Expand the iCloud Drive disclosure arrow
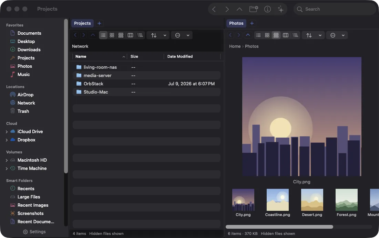 7,131
